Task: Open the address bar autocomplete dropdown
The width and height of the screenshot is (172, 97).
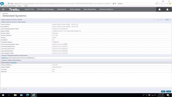Action: tap(112, 4)
